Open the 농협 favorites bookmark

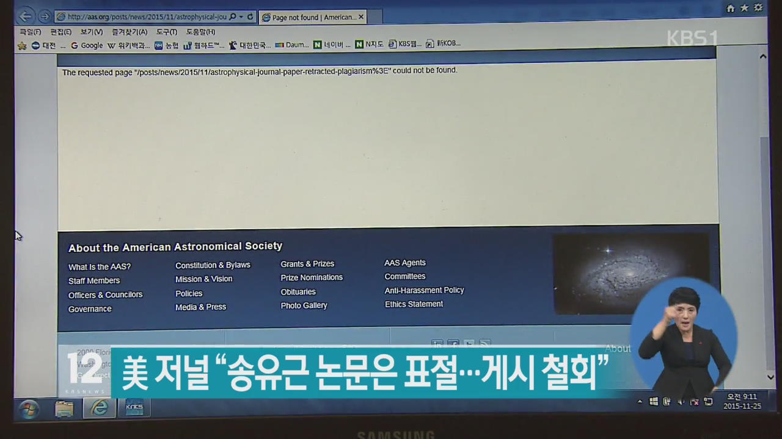pyautogui.click(x=166, y=45)
